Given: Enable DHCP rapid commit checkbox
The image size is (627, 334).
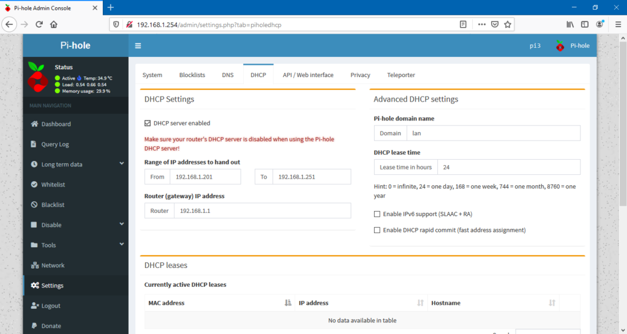Looking at the screenshot, I should (x=377, y=230).
